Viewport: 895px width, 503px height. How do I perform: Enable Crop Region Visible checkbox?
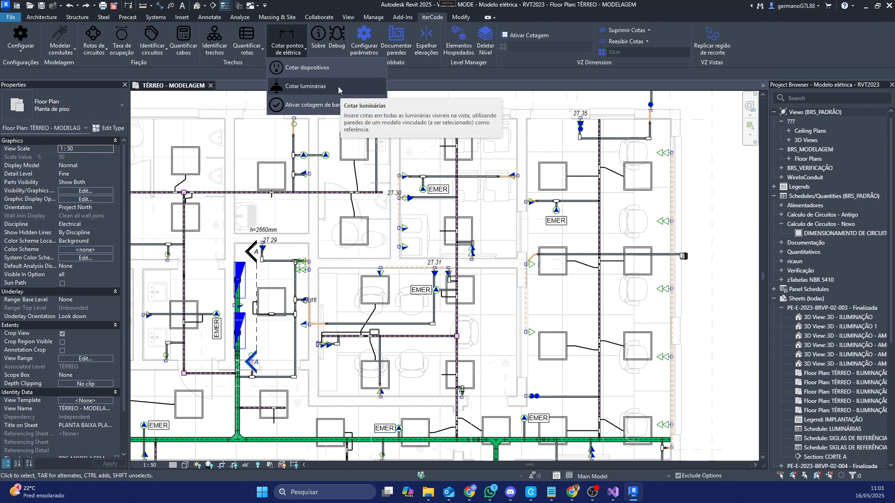point(62,342)
